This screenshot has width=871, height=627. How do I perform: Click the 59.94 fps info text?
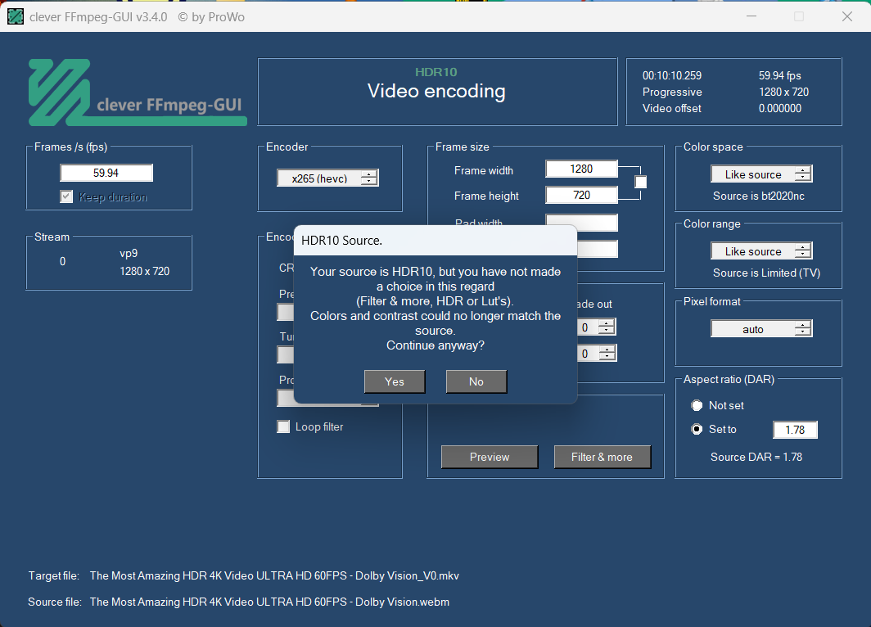point(780,75)
